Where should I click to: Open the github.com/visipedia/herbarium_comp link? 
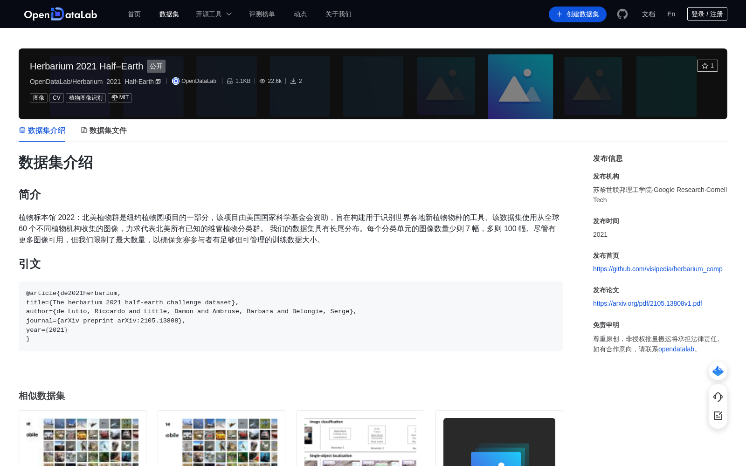click(x=658, y=269)
